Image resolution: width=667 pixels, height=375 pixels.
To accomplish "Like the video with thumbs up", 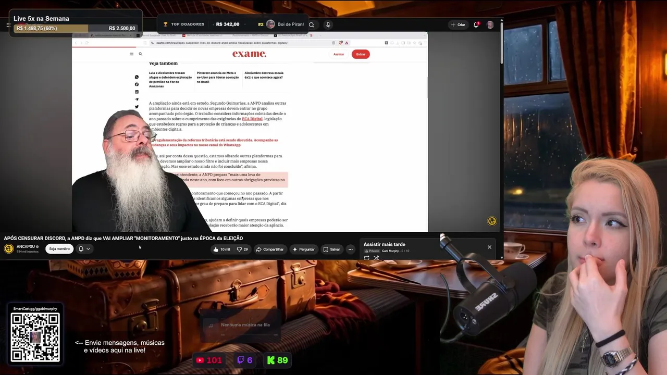I will pos(216,249).
